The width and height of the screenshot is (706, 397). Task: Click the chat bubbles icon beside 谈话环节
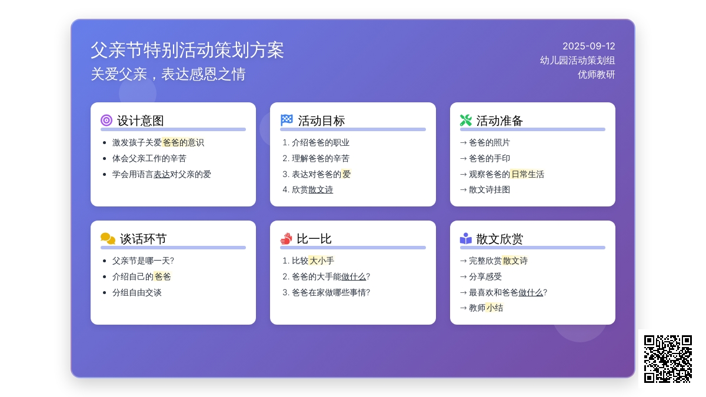pos(108,239)
